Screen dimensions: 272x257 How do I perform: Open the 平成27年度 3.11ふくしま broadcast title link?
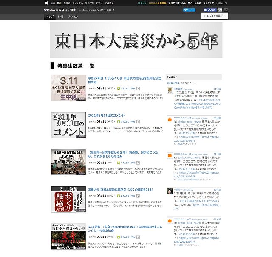125,80
